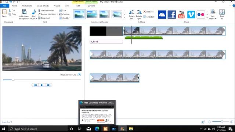Expand the Credits dropdown arrow
Screen dimensions: 235x132
[x=70, y=18]
